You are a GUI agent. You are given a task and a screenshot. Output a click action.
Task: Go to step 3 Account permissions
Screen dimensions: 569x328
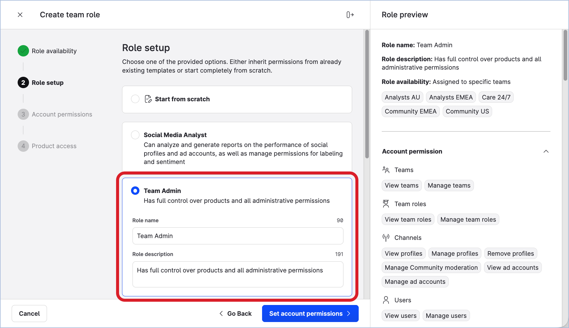pyautogui.click(x=62, y=114)
